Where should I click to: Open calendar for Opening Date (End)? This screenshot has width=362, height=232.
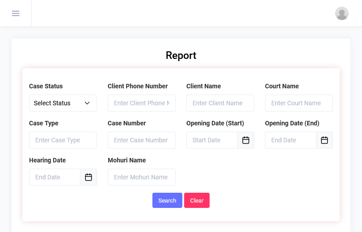pos(324,140)
